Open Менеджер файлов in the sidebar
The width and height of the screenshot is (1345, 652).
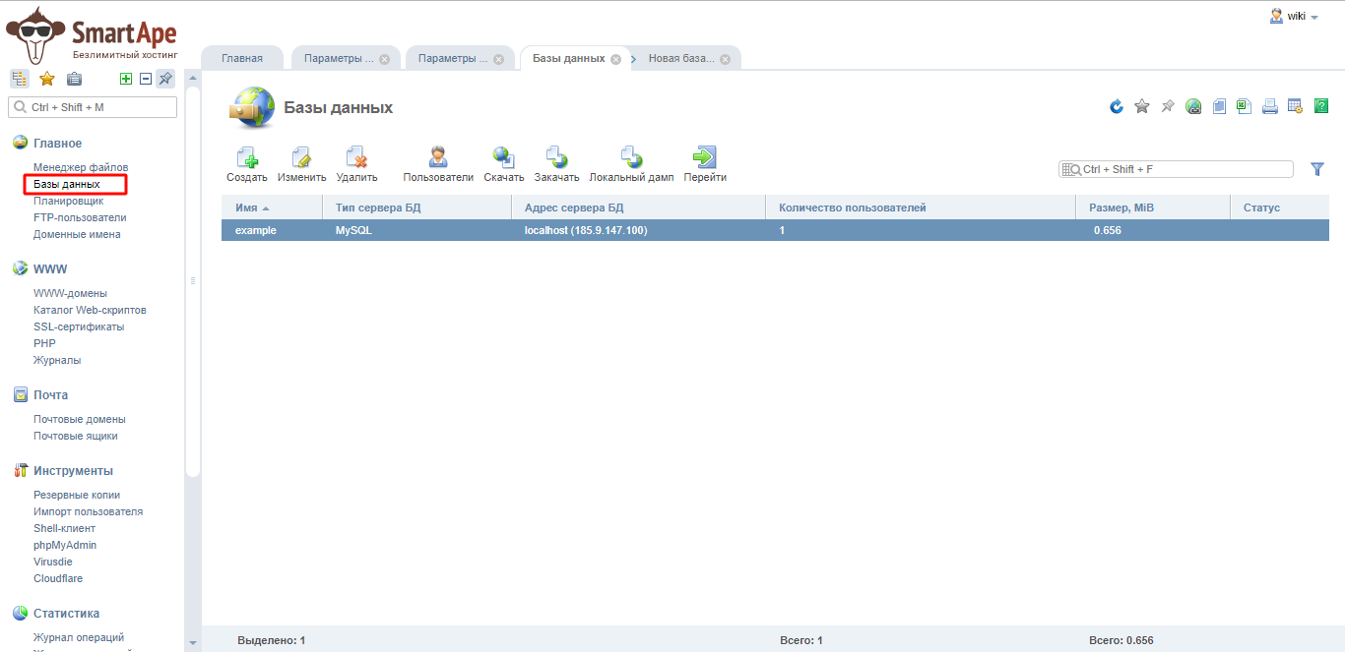(81, 167)
